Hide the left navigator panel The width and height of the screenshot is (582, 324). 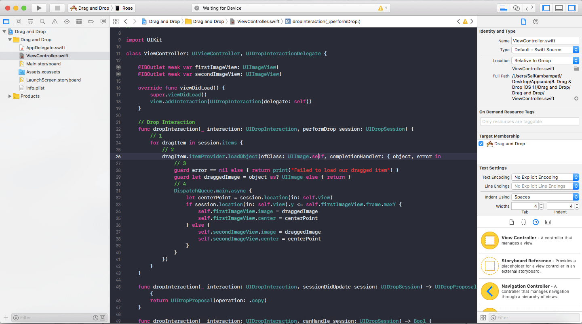546,8
